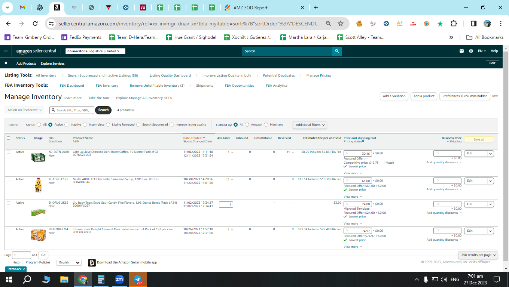Click the Chrome side panel icon
Viewport: 509px width, 287px height.
point(473,24)
